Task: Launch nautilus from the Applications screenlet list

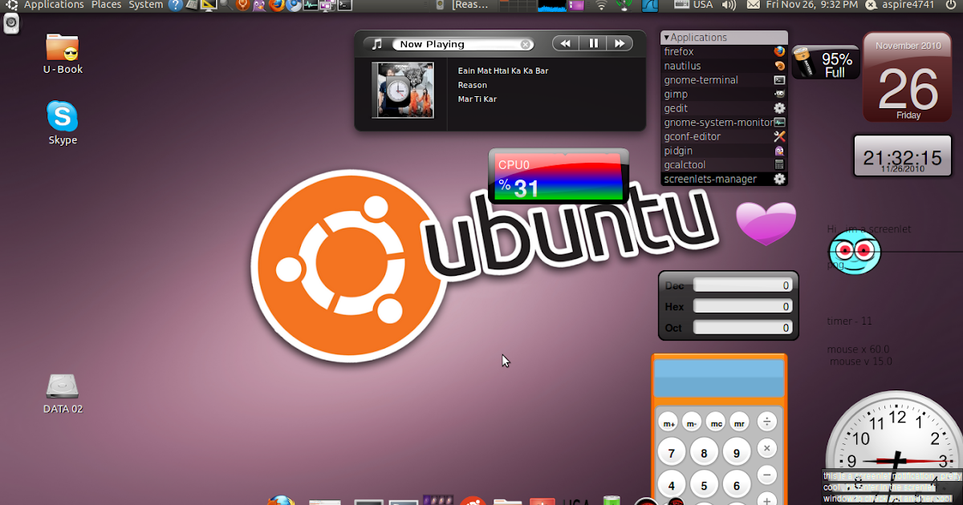Action: pos(724,66)
